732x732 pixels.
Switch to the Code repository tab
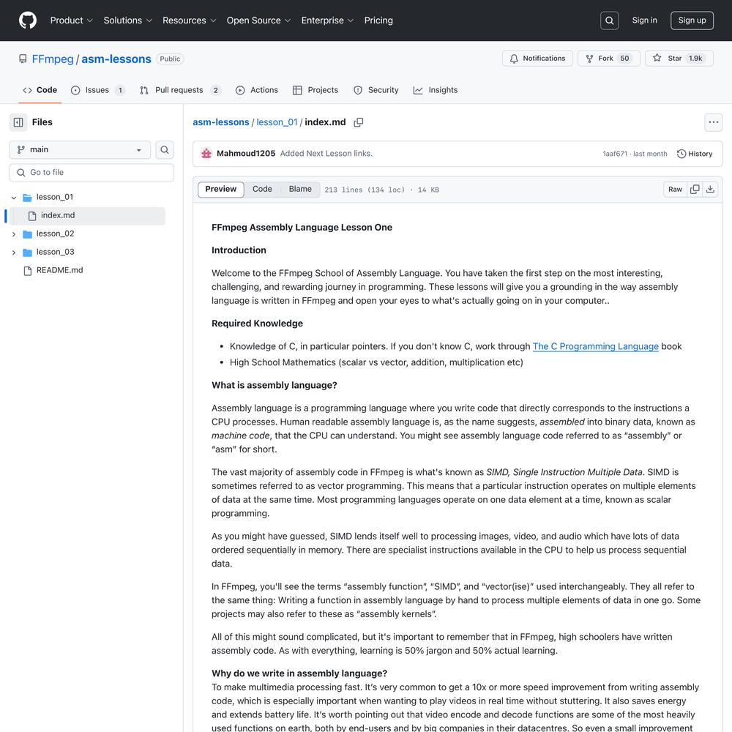tap(40, 90)
